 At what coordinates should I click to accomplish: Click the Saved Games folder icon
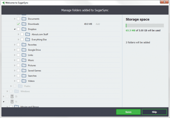24,71
